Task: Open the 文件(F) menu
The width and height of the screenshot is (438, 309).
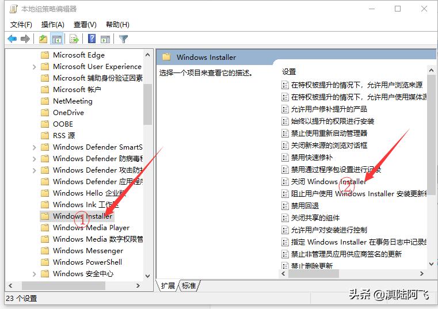Action: click(x=21, y=25)
